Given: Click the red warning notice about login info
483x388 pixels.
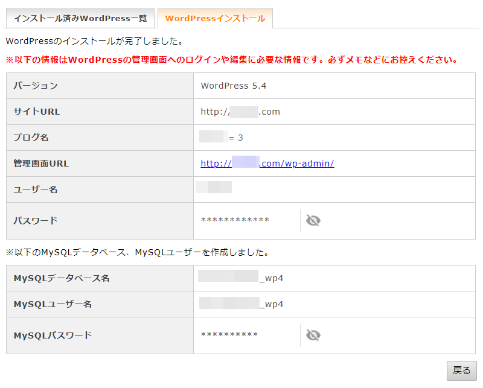Looking at the screenshot, I should tap(232, 59).
